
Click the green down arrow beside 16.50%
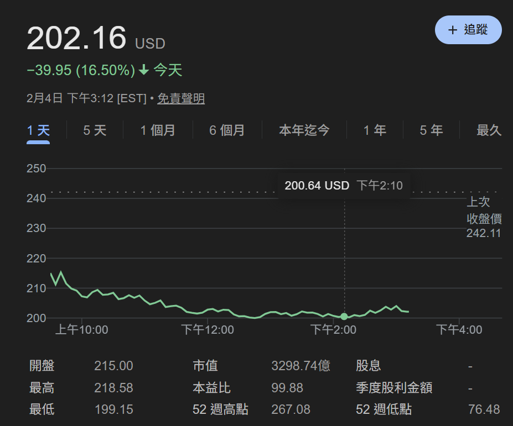point(144,70)
